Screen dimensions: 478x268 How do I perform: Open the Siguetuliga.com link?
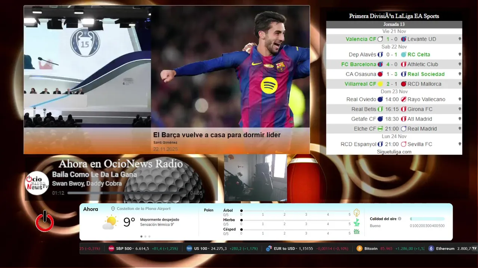(x=394, y=152)
